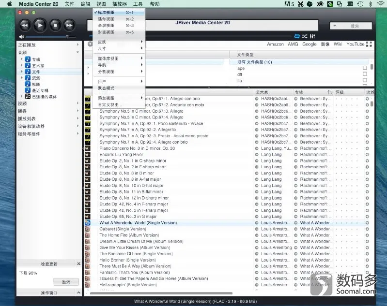This screenshot has height=306, width=387.
Task: Expand the 皮肤 submenu
Action: pyautogui.click(x=119, y=42)
